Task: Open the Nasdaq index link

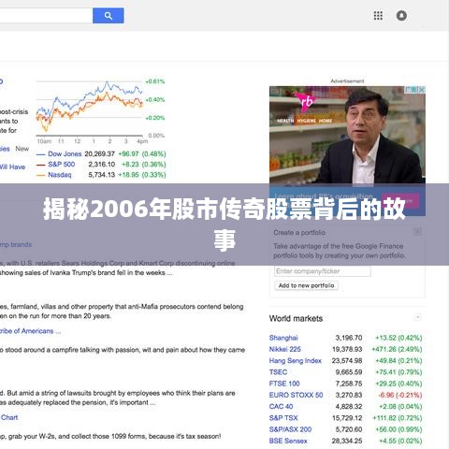Action: tap(60, 175)
